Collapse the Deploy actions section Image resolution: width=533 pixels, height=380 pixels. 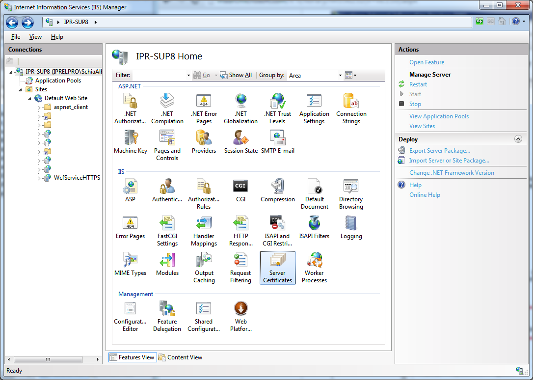pos(518,139)
